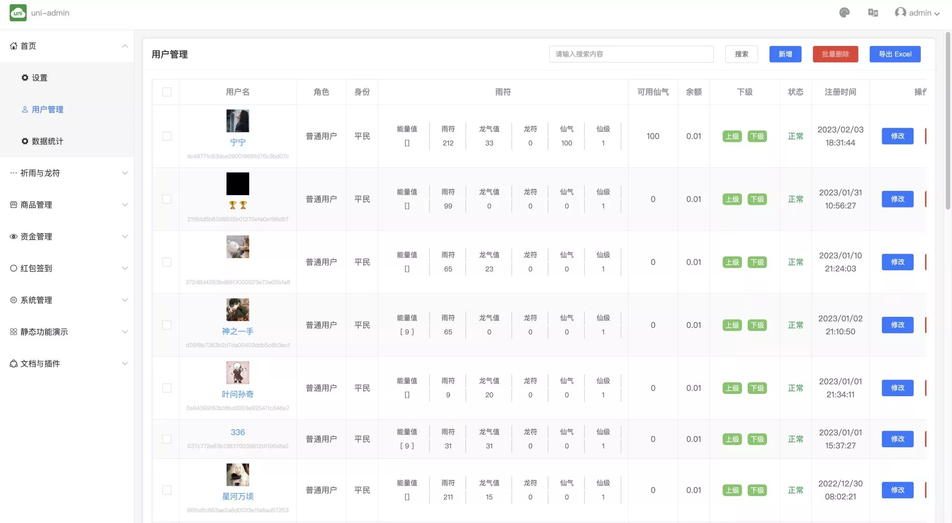The image size is (952, 523).
Task: Open 用户管理 in the sidebar
Action: point(47,110)
